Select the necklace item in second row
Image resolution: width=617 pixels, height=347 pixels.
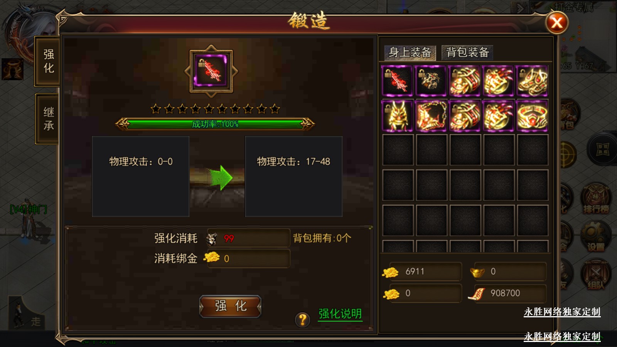click(431, 116)
